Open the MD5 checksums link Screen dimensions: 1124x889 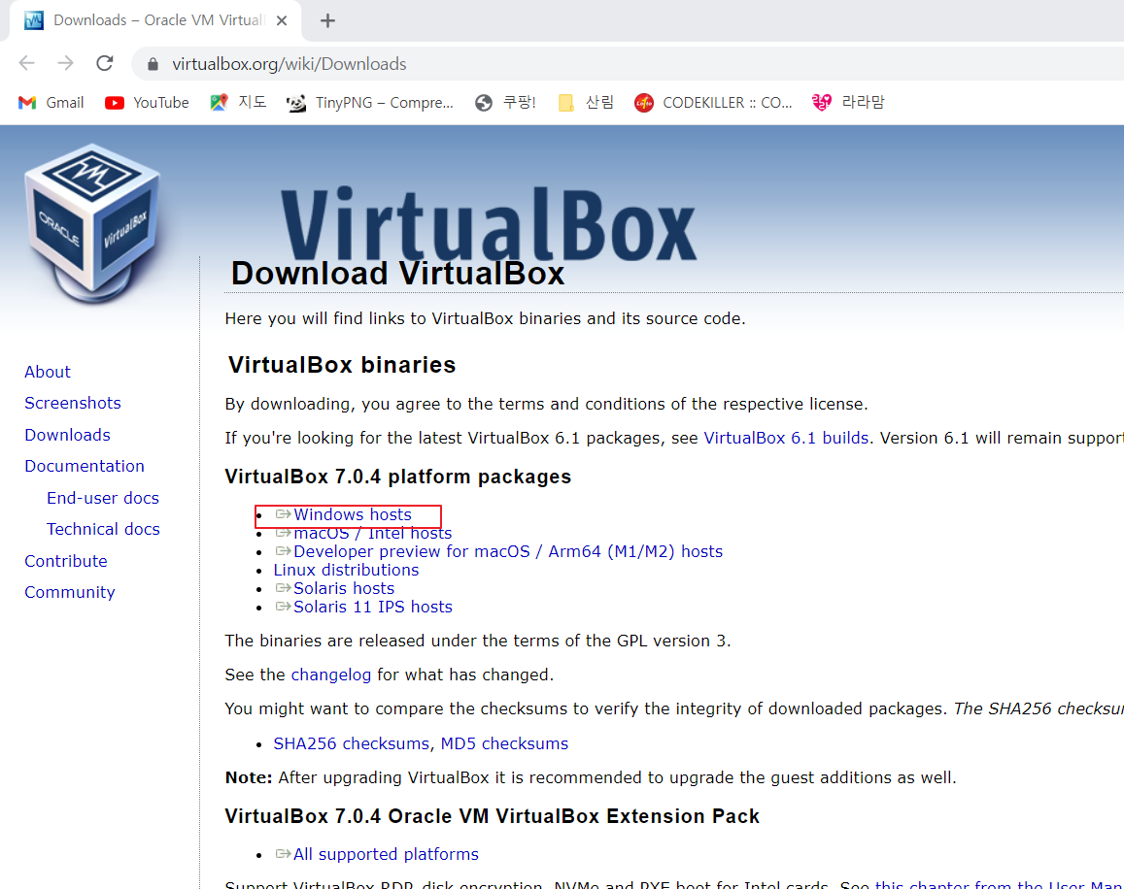coord(504,743)
